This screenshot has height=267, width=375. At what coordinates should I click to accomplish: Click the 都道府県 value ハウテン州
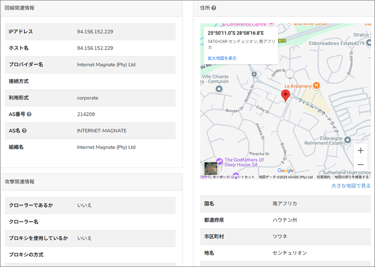[x=285, y=220]
